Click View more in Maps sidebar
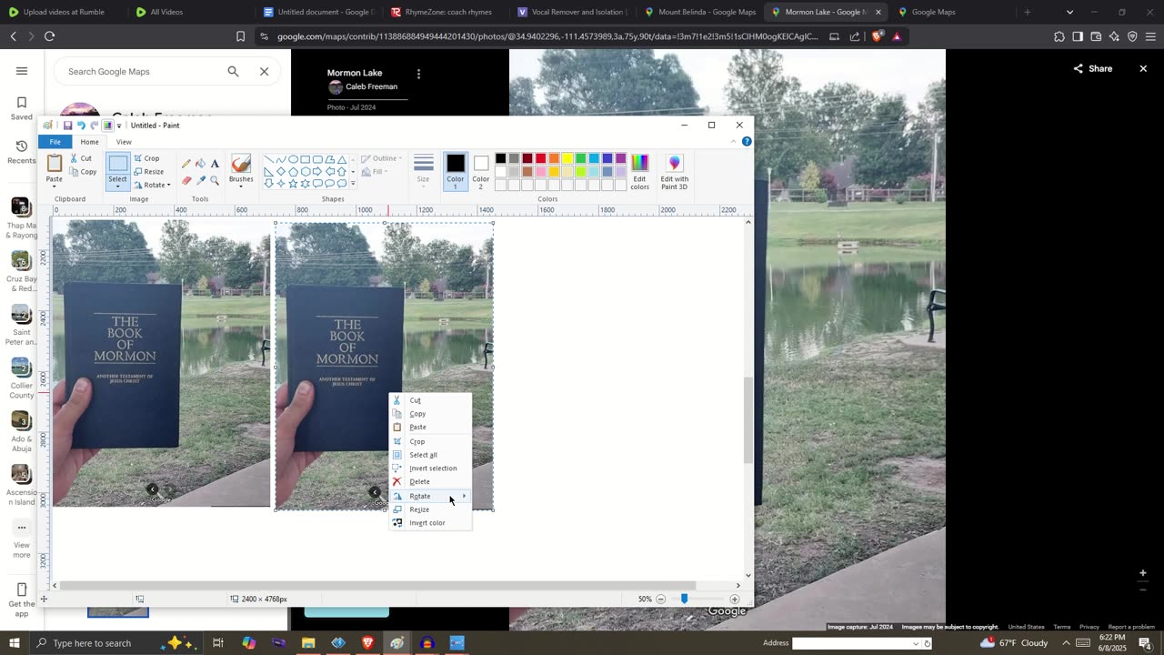 pos(22,540)
